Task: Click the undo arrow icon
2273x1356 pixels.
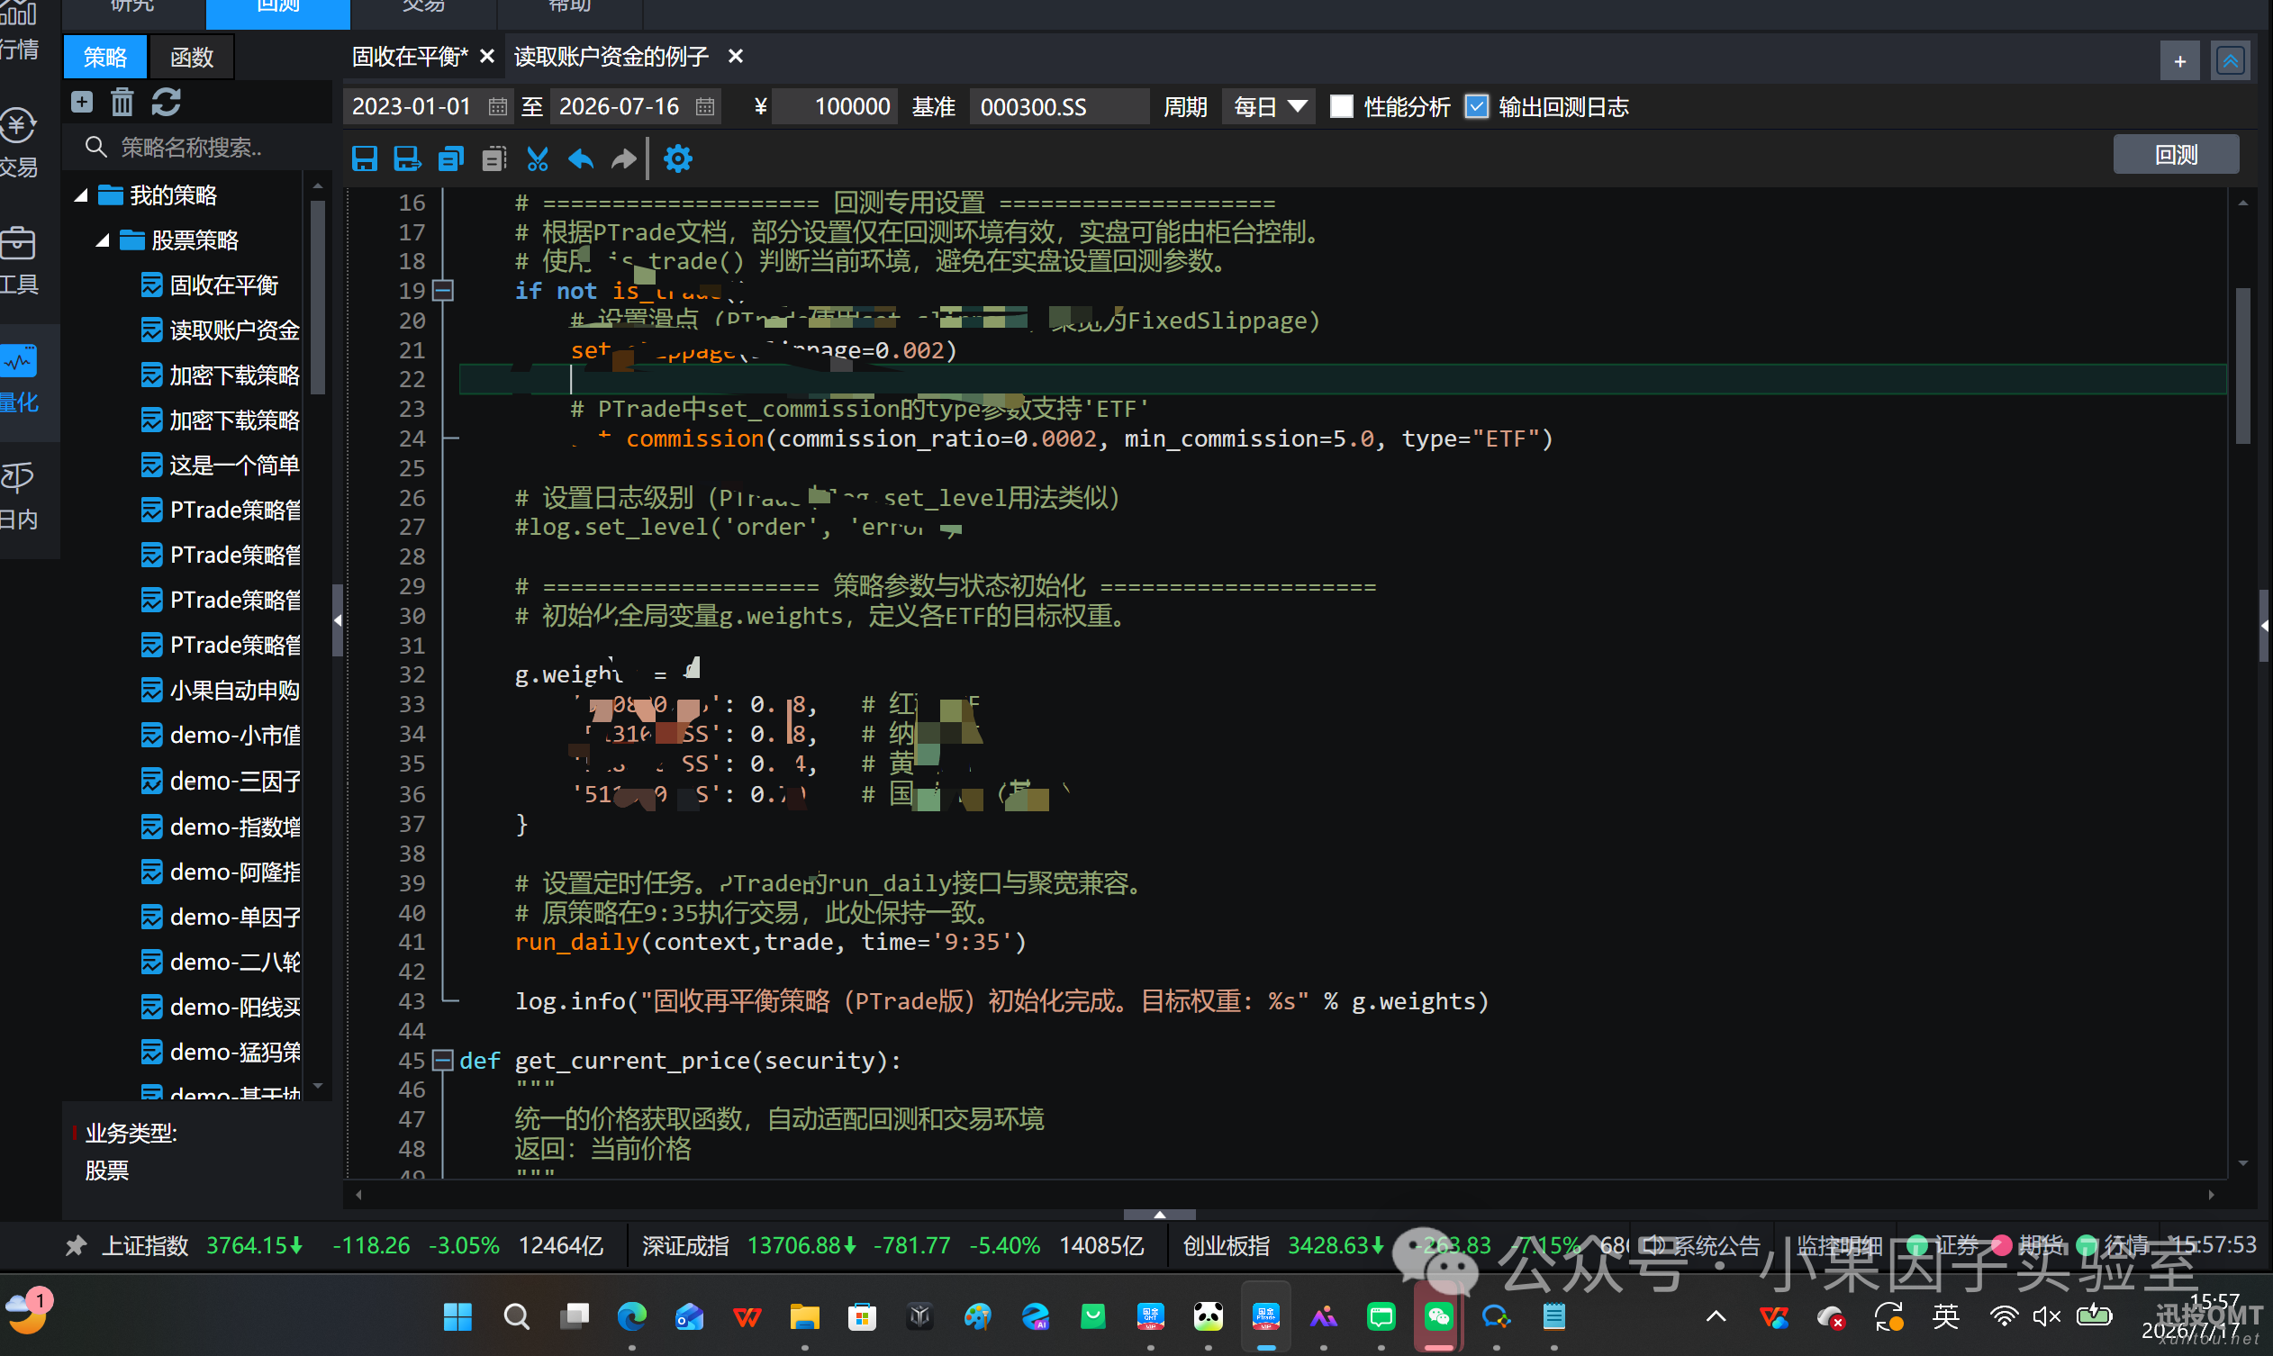Action: (581, 159)
